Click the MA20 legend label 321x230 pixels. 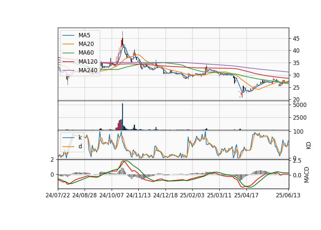(86, 44)
